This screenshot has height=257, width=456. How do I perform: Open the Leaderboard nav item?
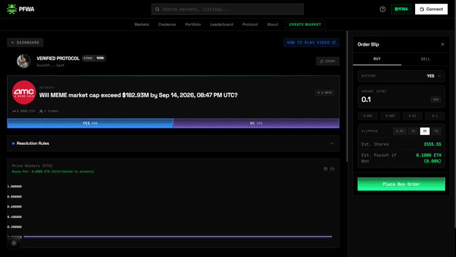click(221, 24)
